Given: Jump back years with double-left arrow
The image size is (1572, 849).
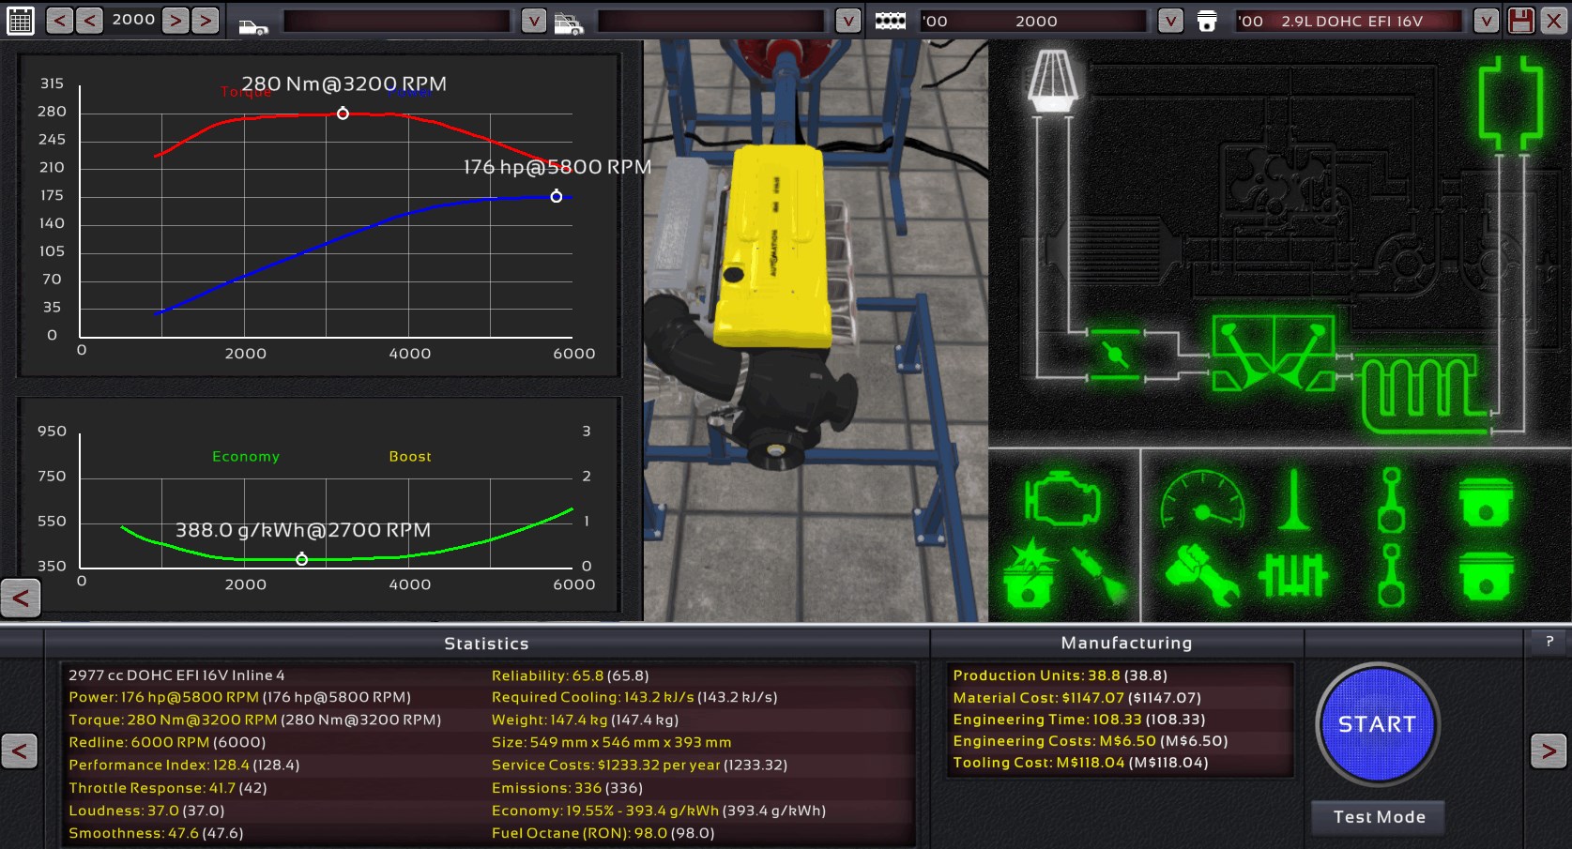Looking at the screenshot, I should 59,20.
